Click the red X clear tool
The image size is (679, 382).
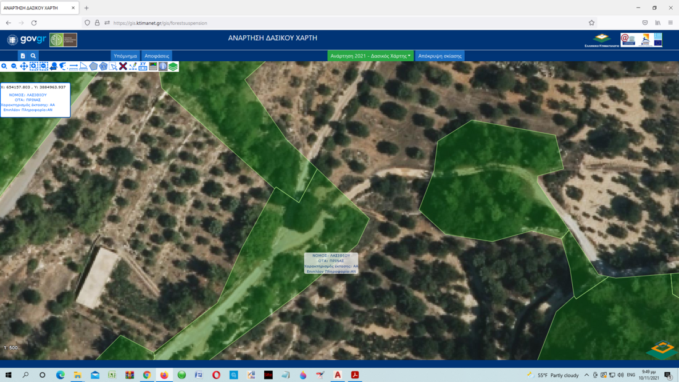123,66
